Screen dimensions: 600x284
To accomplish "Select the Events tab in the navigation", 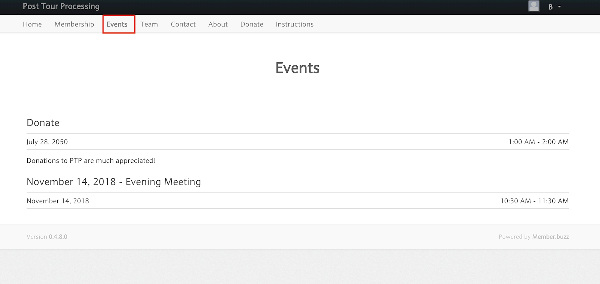I will tap(117, 24).
